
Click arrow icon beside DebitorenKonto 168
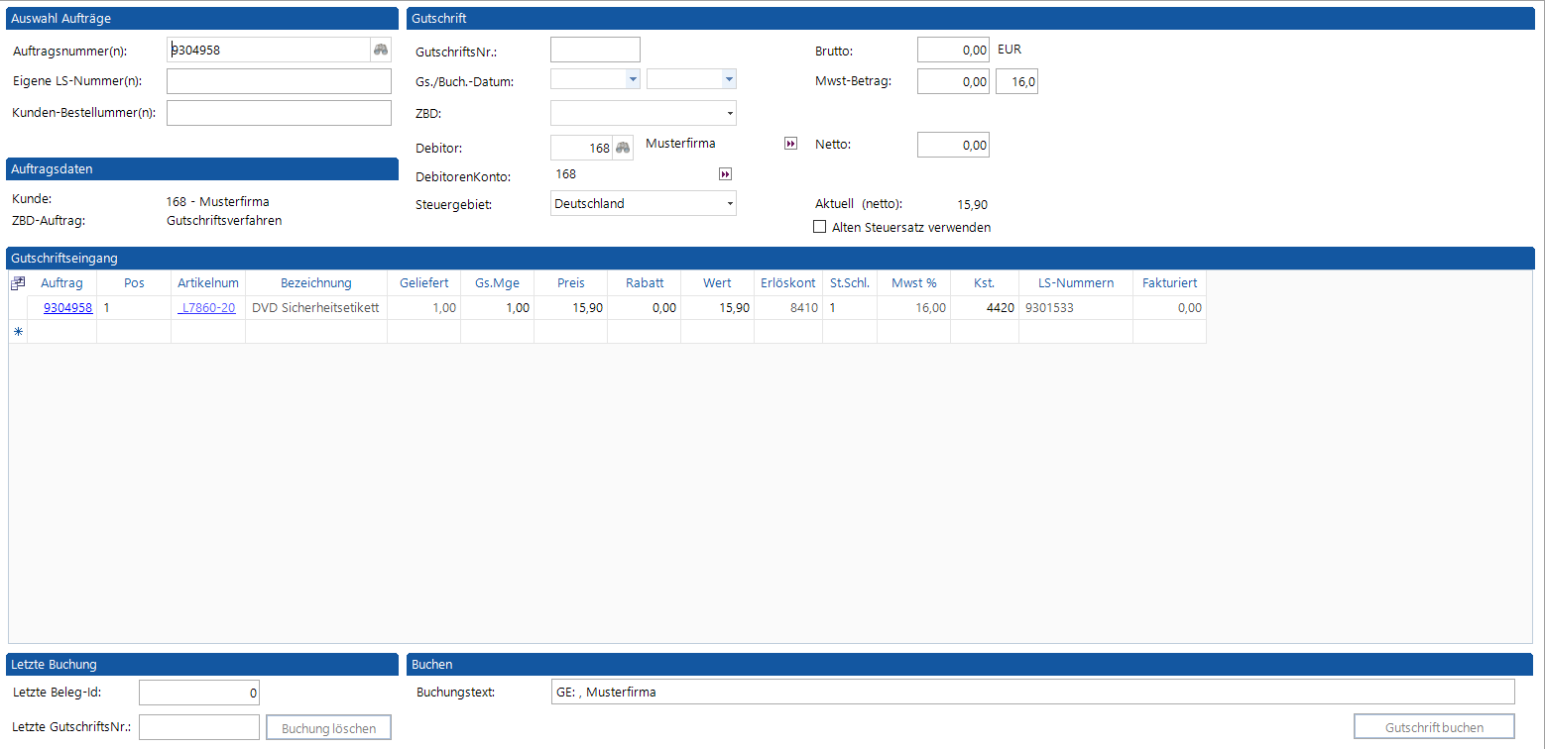click(x=725, y=174)
